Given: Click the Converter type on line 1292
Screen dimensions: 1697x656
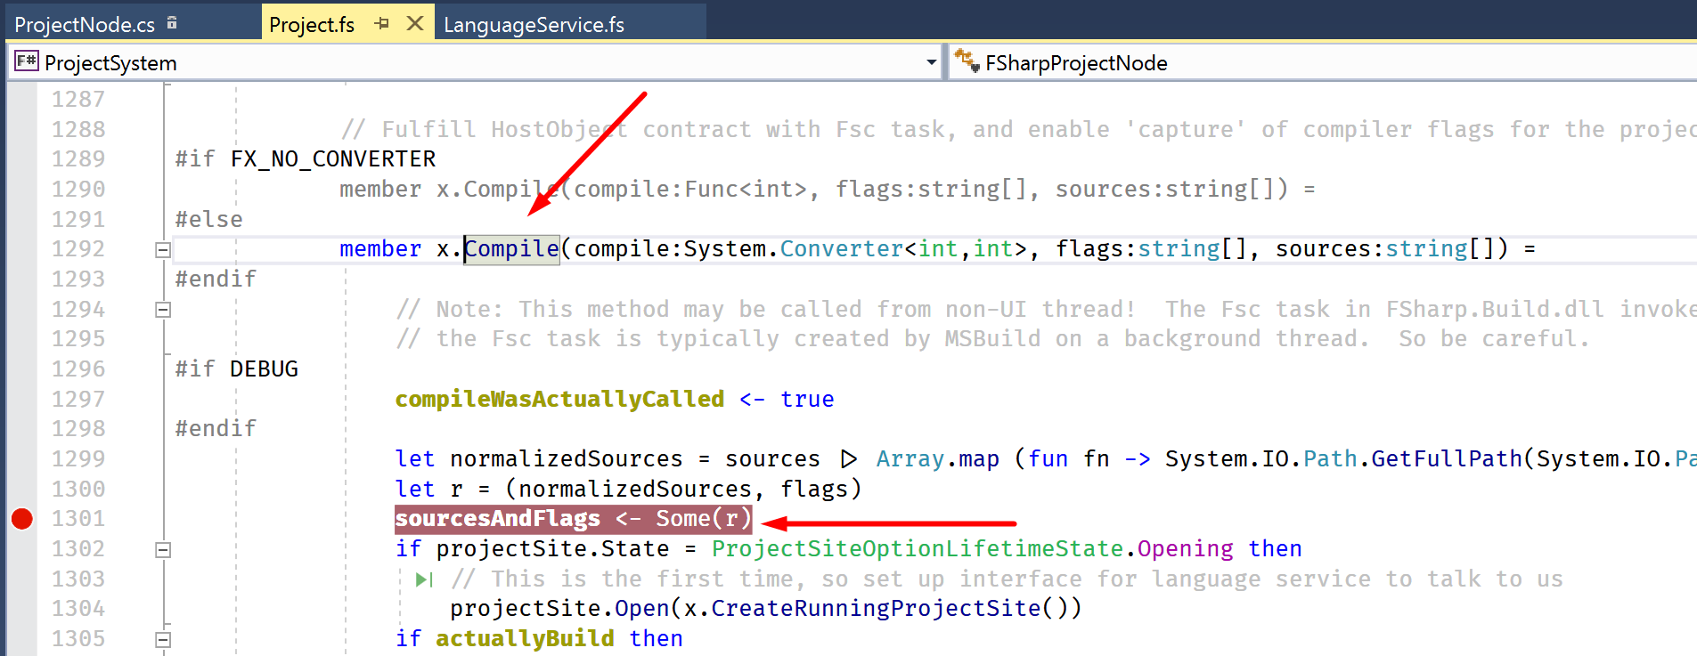Looking at the screenshot, I should [x=842, y=248].
